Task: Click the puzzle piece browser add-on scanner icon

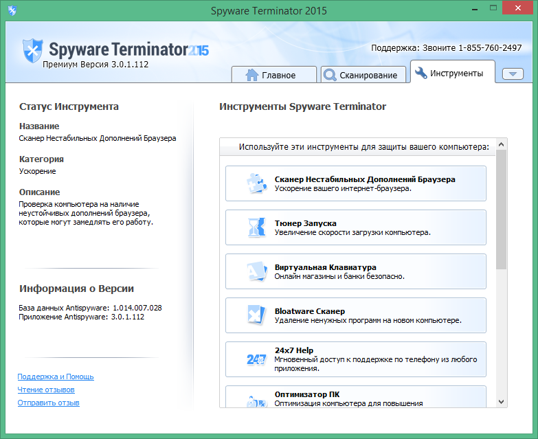Action: coord(257,183)
